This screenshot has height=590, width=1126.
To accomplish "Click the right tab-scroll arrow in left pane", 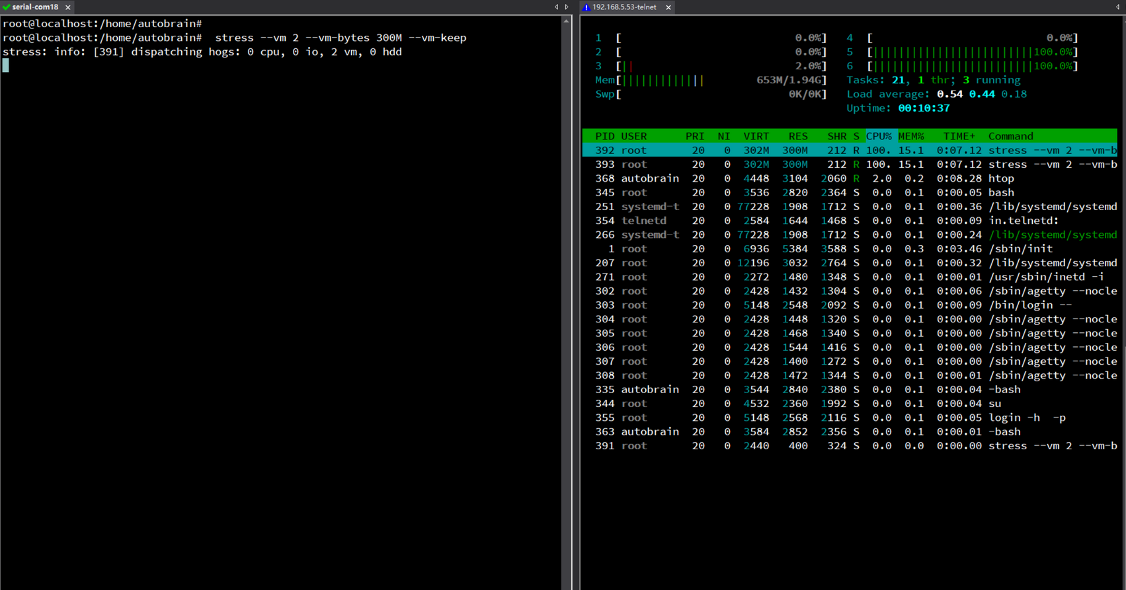I will coord(566,7).
